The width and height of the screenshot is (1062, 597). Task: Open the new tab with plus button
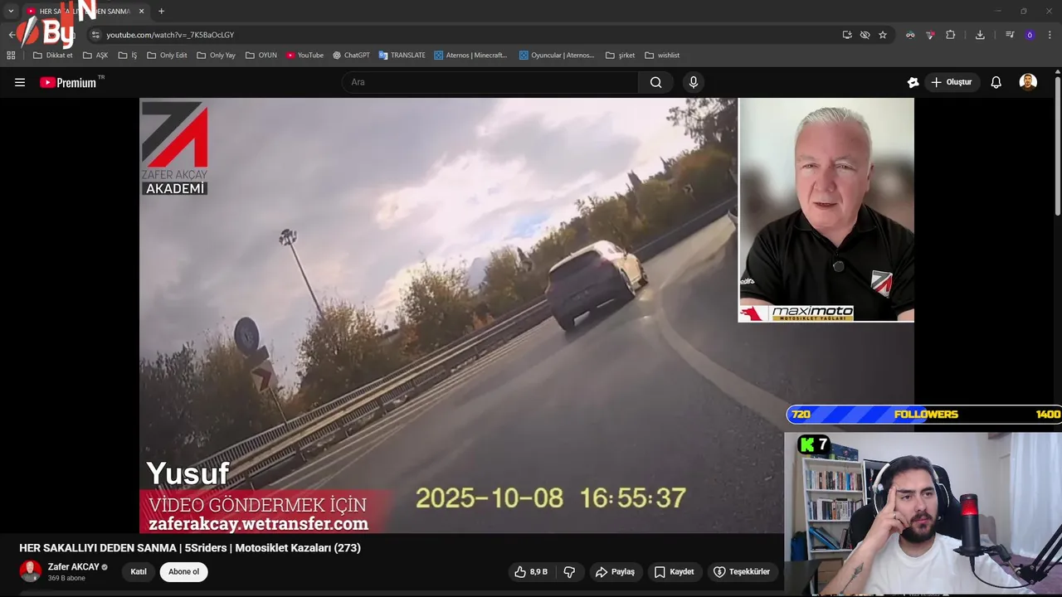pos(161,11)
